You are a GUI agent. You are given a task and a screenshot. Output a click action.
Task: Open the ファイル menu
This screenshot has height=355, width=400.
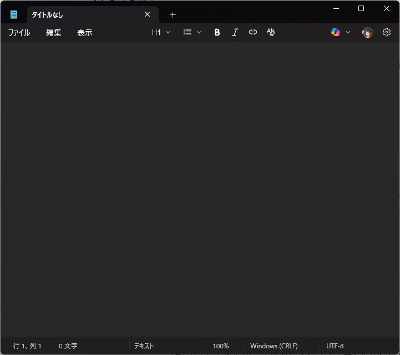click(x=19, y=33)
